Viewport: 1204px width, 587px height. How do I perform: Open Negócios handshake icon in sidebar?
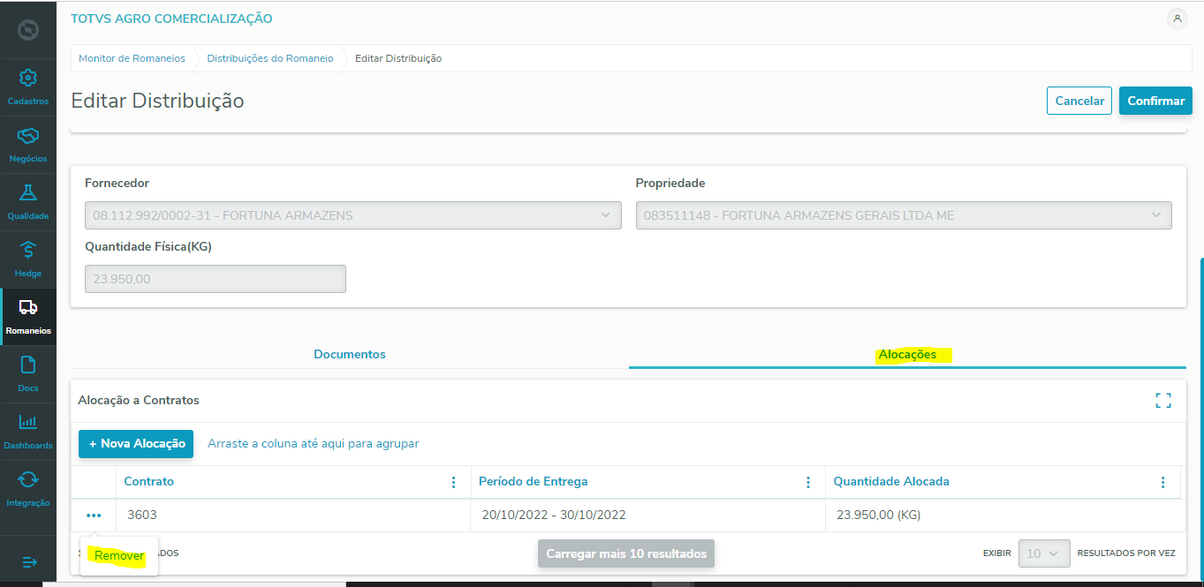click(x=28, y=135)
